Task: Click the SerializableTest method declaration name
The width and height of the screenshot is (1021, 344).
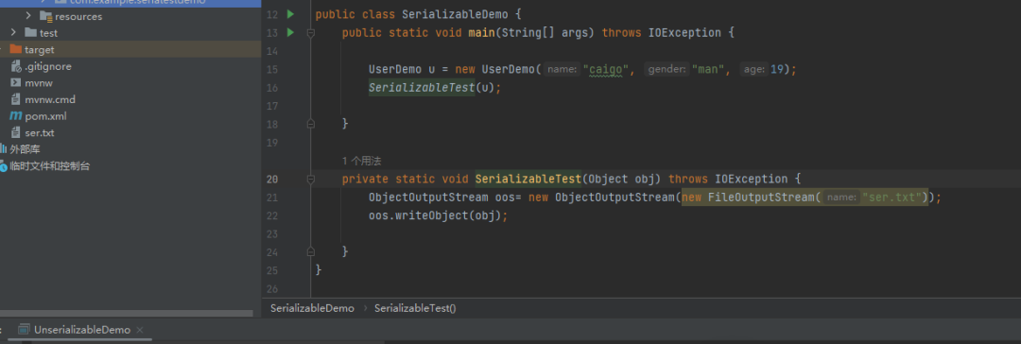Action: coord(528,179)
